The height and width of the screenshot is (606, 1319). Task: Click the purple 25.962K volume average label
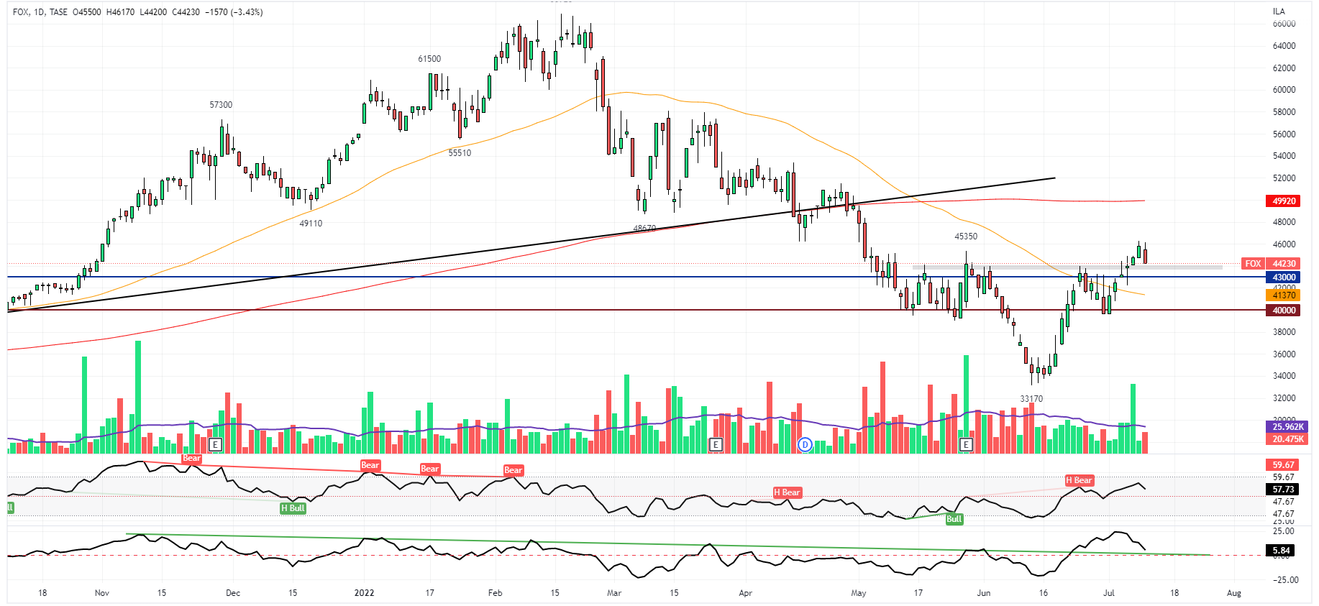(1287, 427)
